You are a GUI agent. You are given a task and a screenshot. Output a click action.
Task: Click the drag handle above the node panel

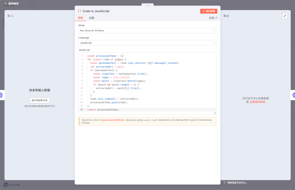(147, 5)
